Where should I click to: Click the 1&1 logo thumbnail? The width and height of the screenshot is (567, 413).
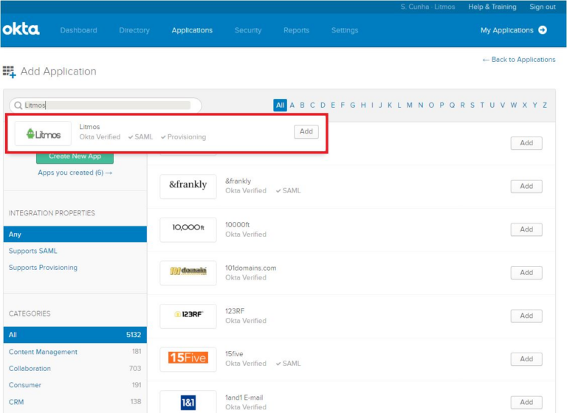188,402
